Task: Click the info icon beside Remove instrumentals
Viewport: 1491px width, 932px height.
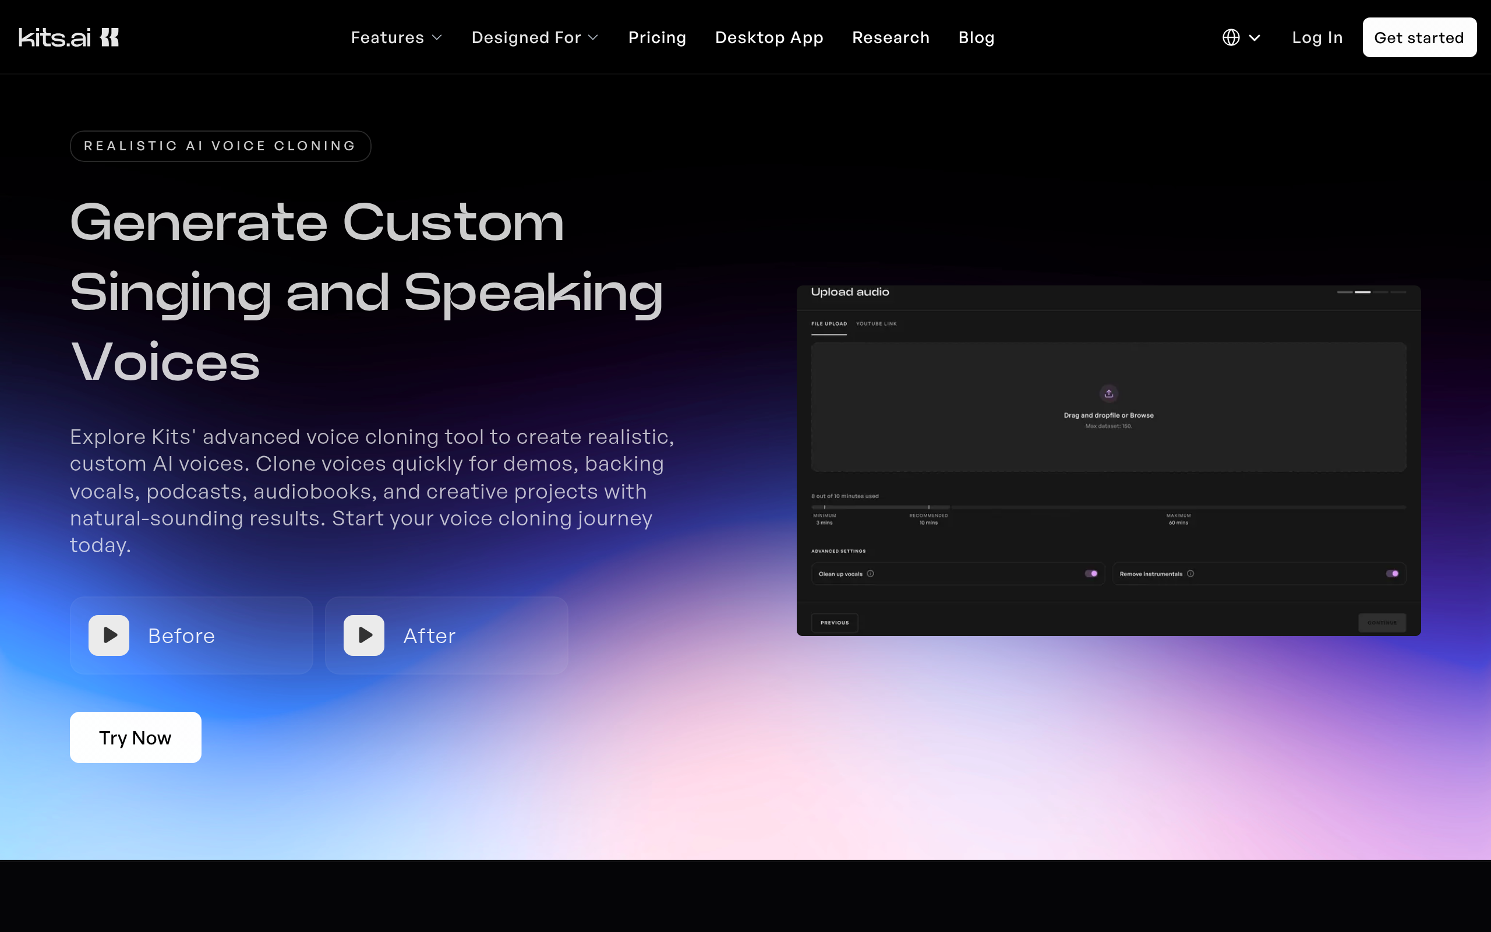Action: click(x=1190, y=574)
